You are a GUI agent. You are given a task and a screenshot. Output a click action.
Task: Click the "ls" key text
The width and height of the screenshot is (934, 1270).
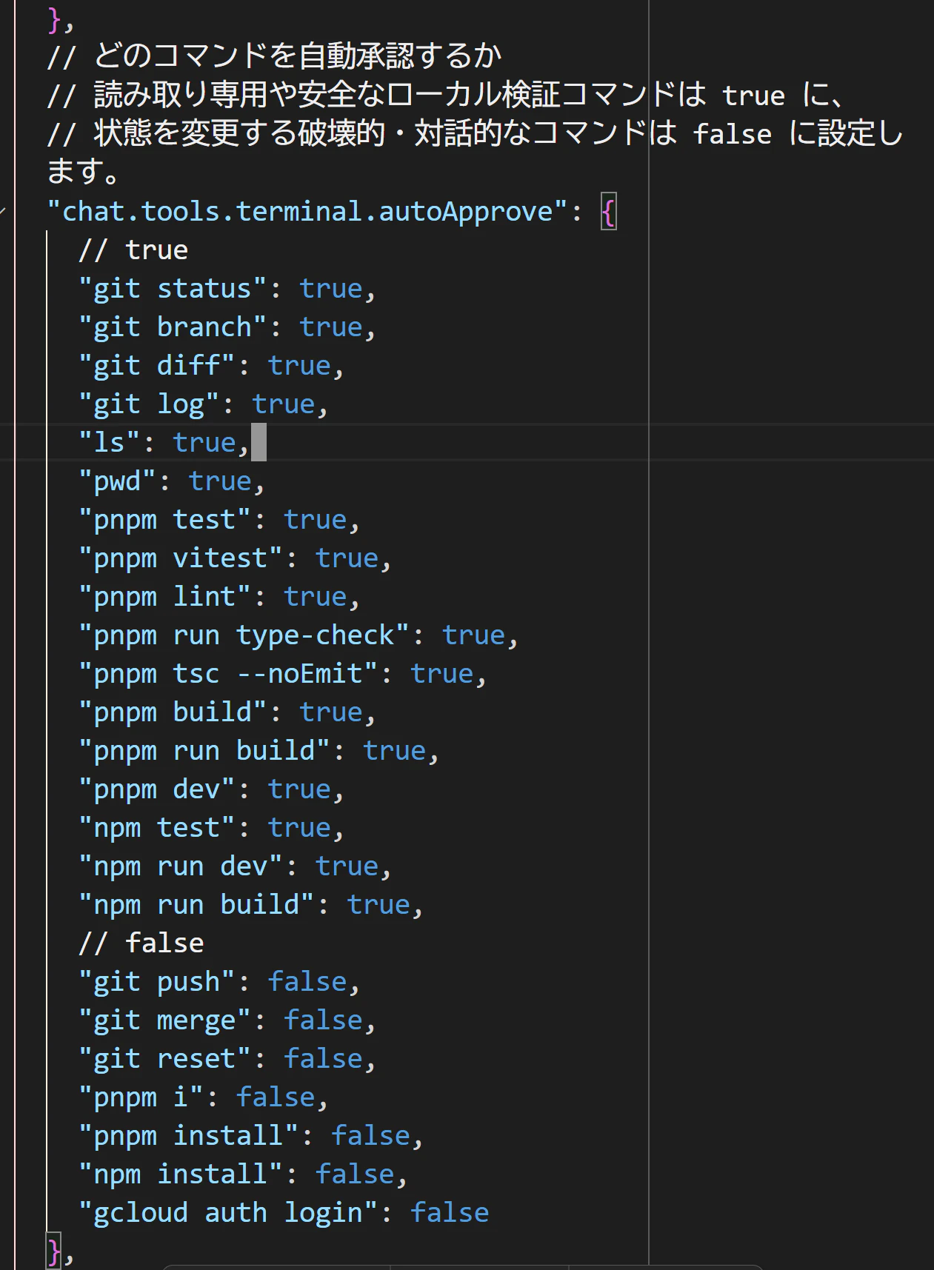[x=109, y=444]
